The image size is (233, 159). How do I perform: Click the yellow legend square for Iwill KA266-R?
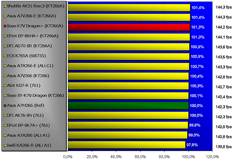(x=5, y=145)
